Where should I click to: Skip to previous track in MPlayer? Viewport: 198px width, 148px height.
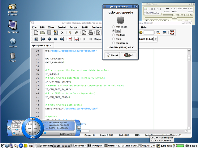coord(29,129)
